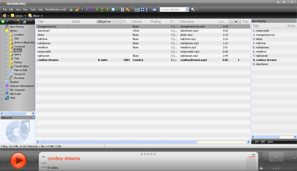Select the remprosjekt track row

coord(143,51)
